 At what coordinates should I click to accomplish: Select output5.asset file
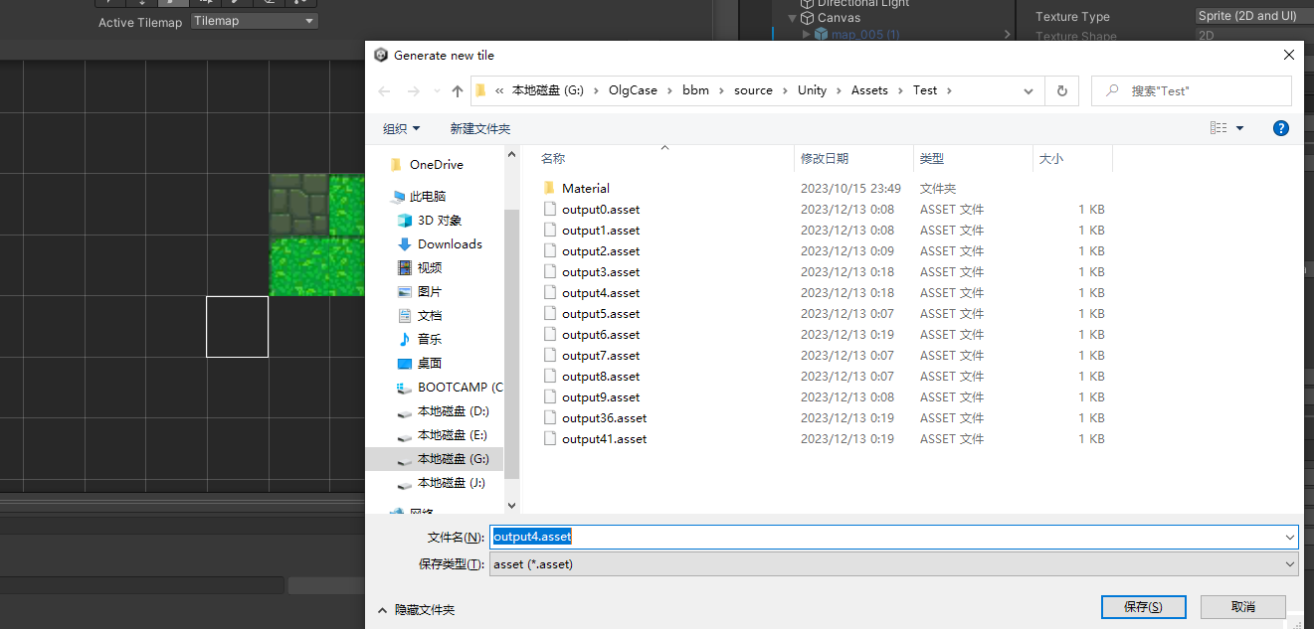(600, 313)
